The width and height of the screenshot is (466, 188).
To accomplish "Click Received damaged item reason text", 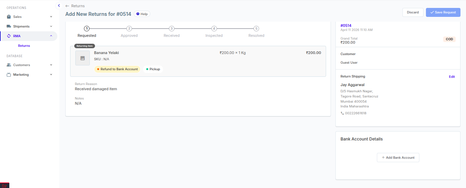I will (96, 89).
